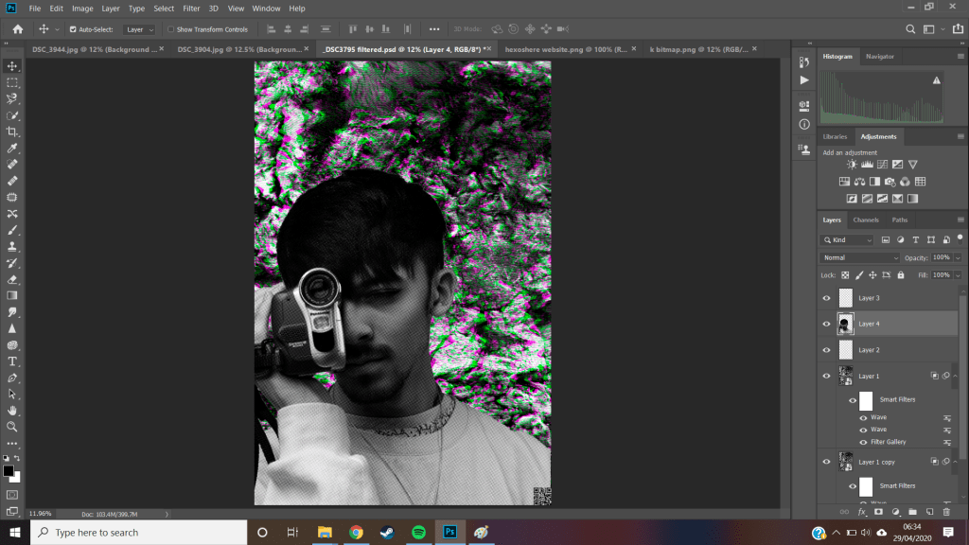969x545 pixels.
Task: Select Layer 2 thumbnail
Action: (x=845, y=350)
